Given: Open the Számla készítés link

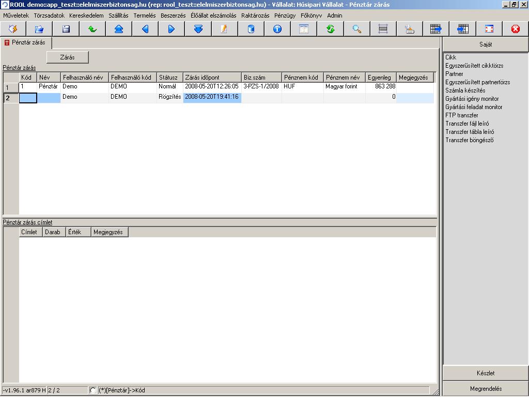Looking at the screenshot, I should pyautogui.click(x=465, y=90).
